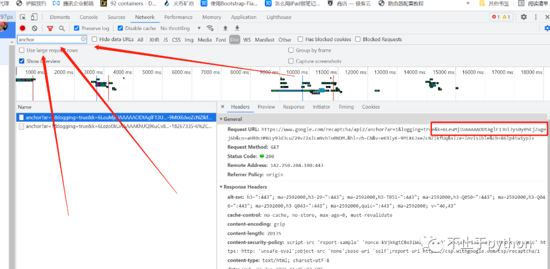Click the red record network log button
This screenshot has height=269, width=550.
point(22,28)
